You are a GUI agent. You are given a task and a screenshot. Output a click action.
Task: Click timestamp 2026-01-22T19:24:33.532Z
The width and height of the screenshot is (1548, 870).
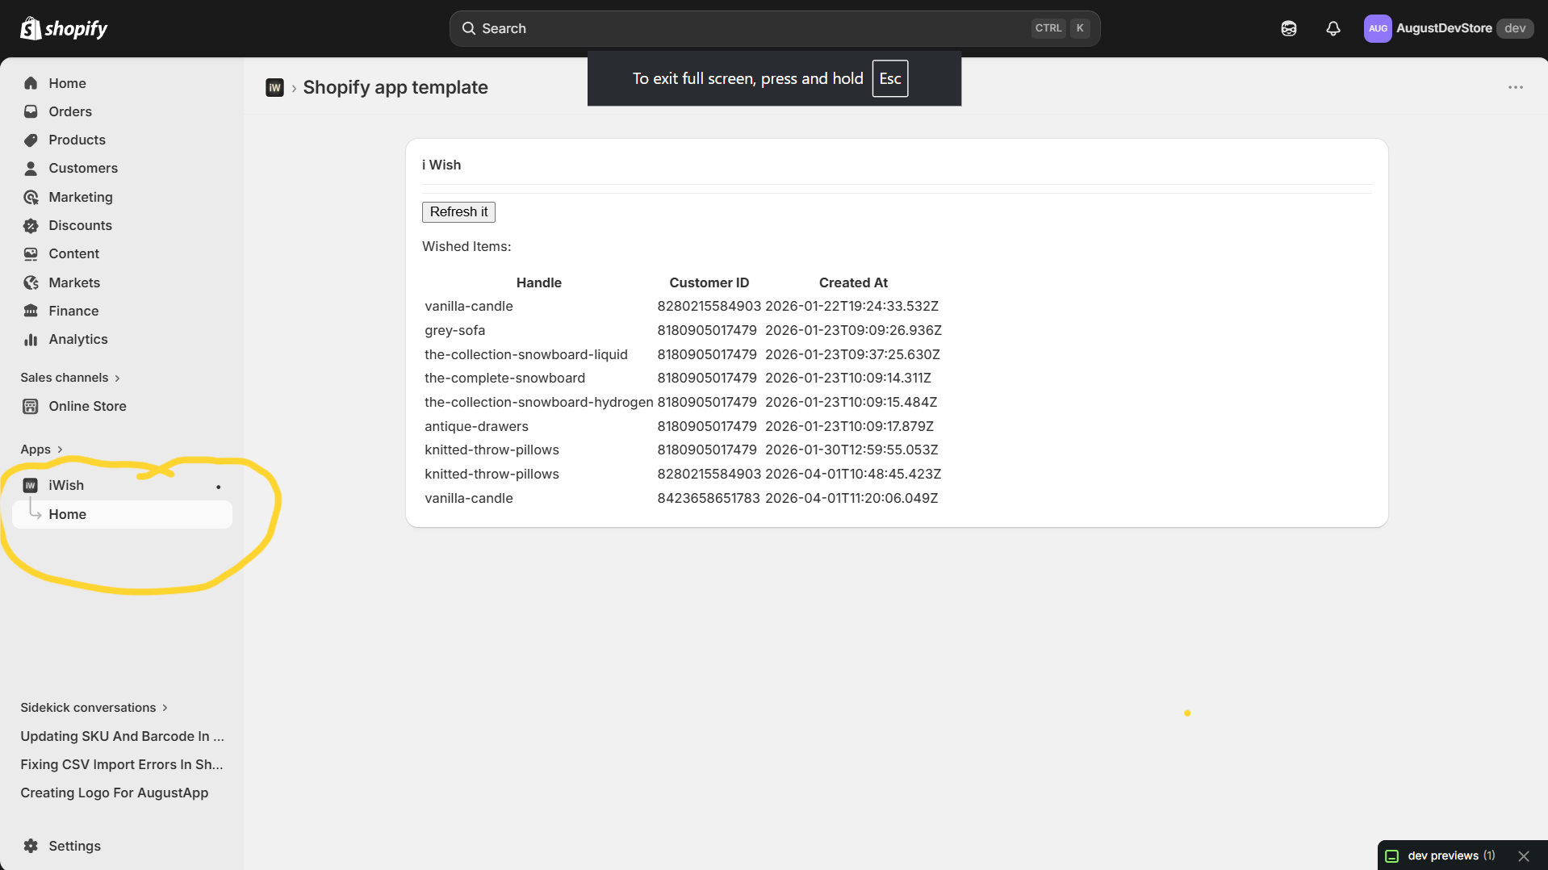coord(851,306)
